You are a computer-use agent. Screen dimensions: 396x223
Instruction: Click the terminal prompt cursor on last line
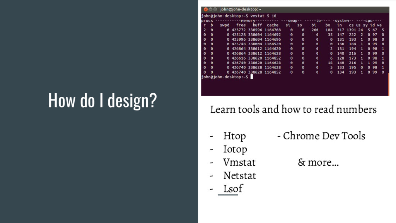(x=251, y=77)
